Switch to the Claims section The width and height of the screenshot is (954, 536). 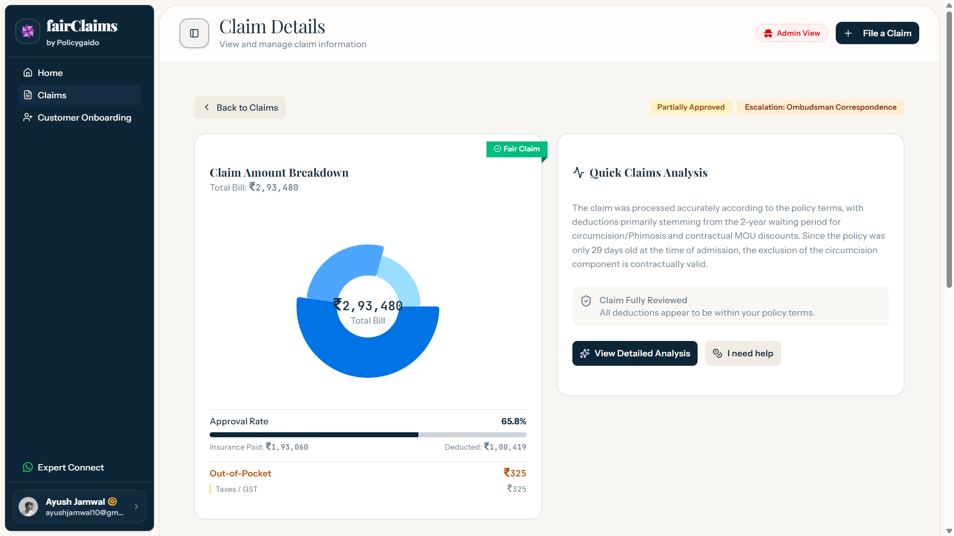[x=52, y=95]
